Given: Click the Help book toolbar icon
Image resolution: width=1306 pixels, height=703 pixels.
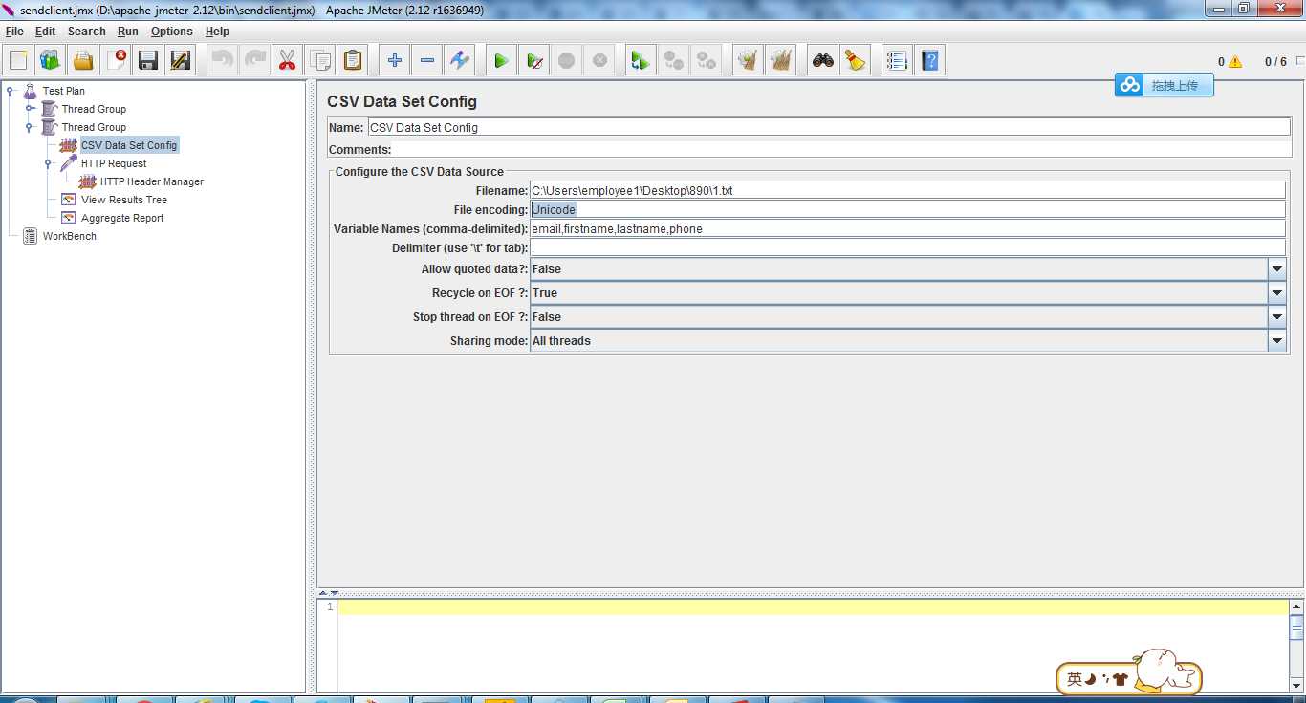Looking at the screenshot, I should tap(929, 60).
